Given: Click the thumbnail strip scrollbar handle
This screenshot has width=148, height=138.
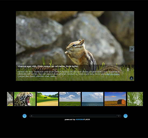Looking at the screenshot, I should click(x=77, y=116).
